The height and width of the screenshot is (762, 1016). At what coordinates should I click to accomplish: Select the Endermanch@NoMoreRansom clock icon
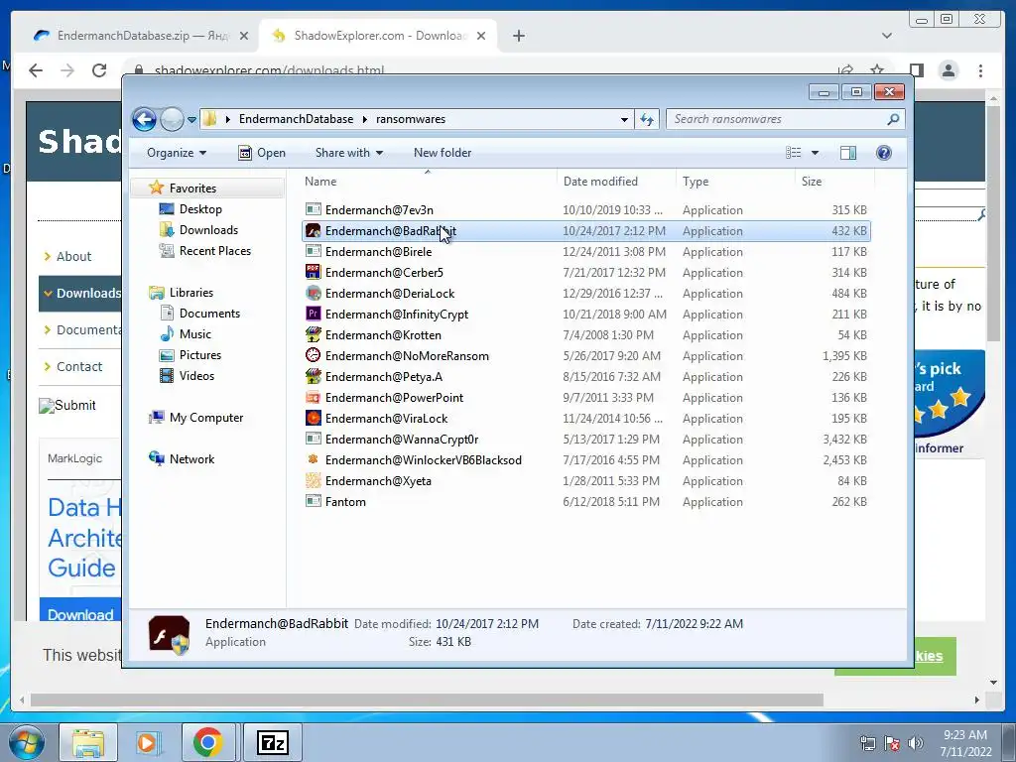[313, 355]
